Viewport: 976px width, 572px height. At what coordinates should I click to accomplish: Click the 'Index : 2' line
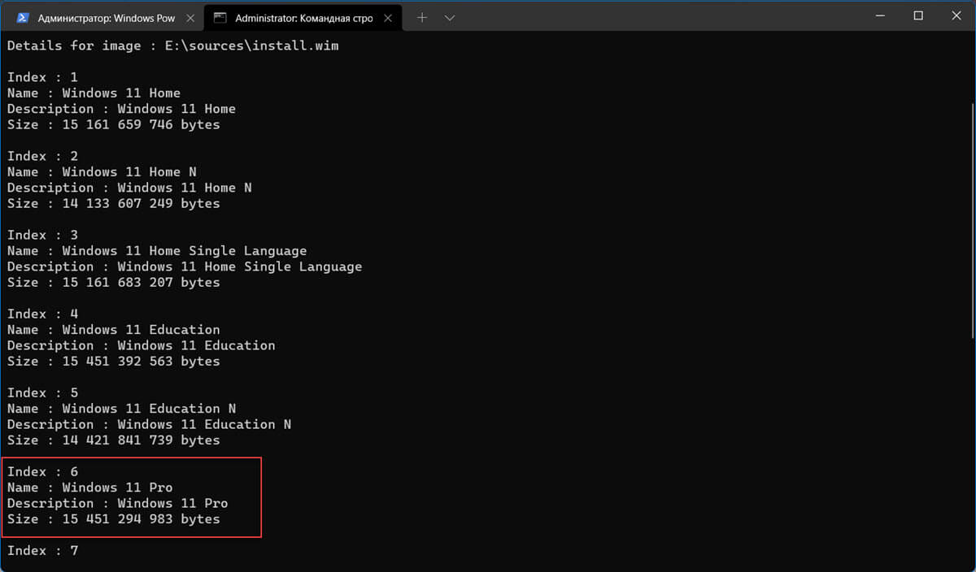43,156
